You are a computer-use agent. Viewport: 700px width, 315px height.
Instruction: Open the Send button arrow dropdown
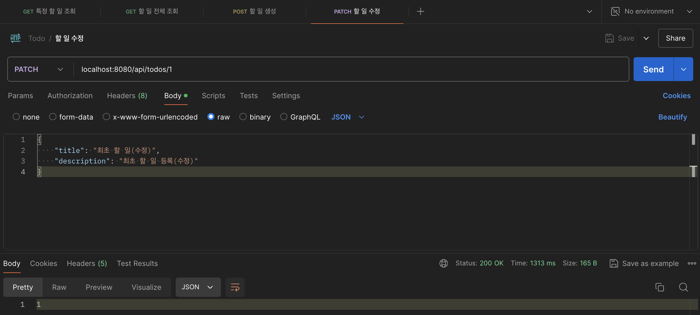[x=683, y=69]
